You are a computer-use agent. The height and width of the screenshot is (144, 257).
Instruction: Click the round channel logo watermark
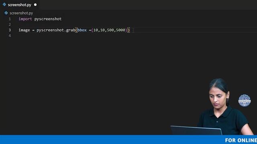(x=245, y=100)
